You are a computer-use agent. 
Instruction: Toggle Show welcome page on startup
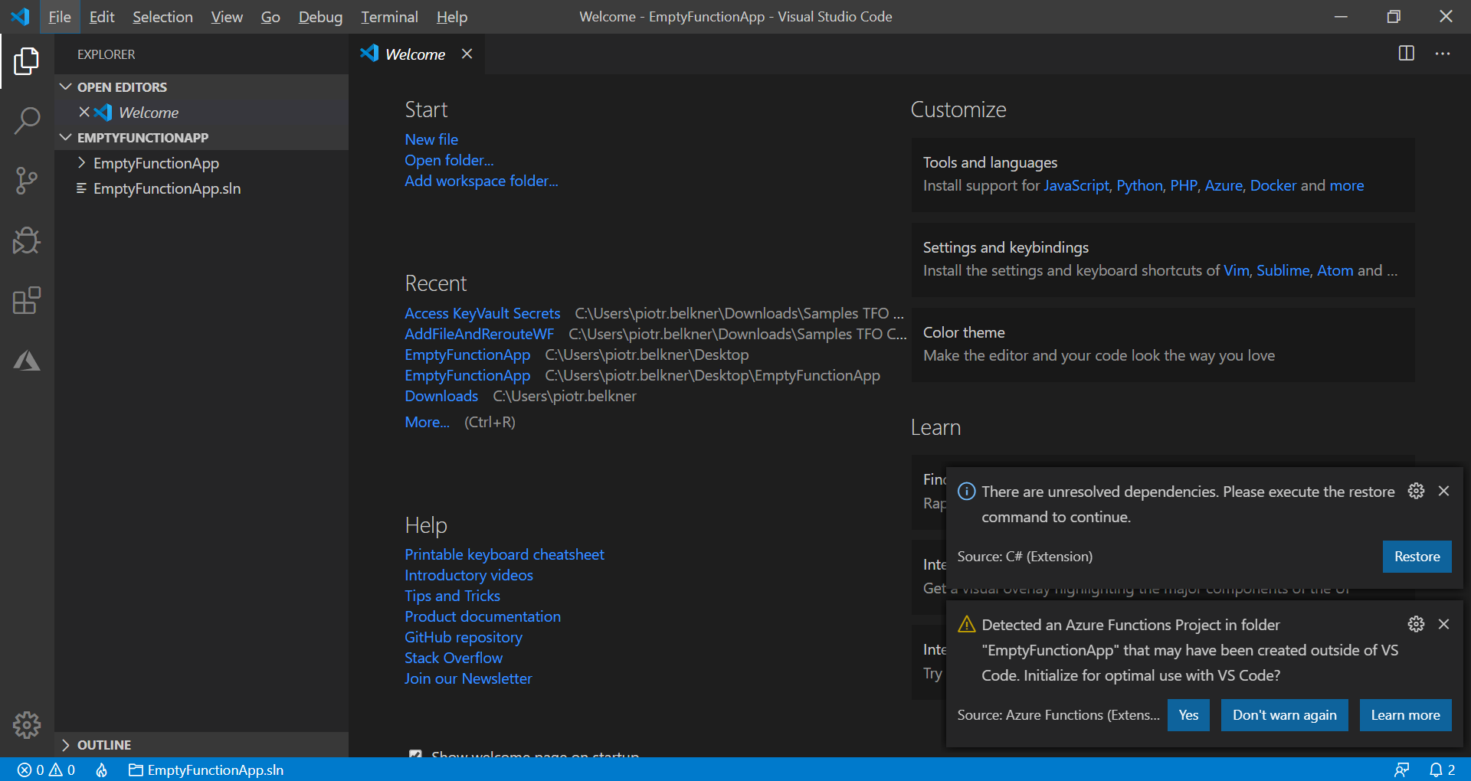click(x=415, y=756)
